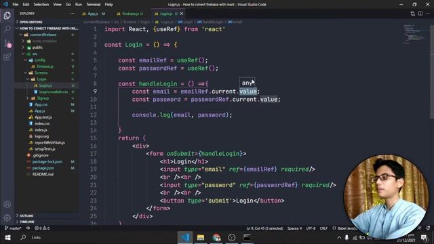Open the Accounts icon in the activity bar
The width and height of the screenshot is (434, 244).
pos(7,204)
